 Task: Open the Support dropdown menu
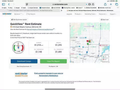(x=113, y=14)
